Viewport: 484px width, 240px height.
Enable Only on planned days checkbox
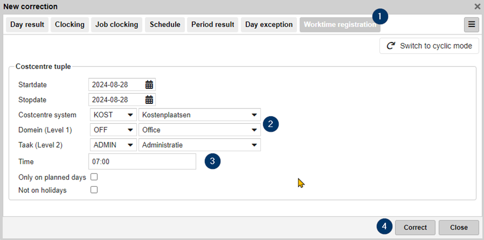pos(94,177)
